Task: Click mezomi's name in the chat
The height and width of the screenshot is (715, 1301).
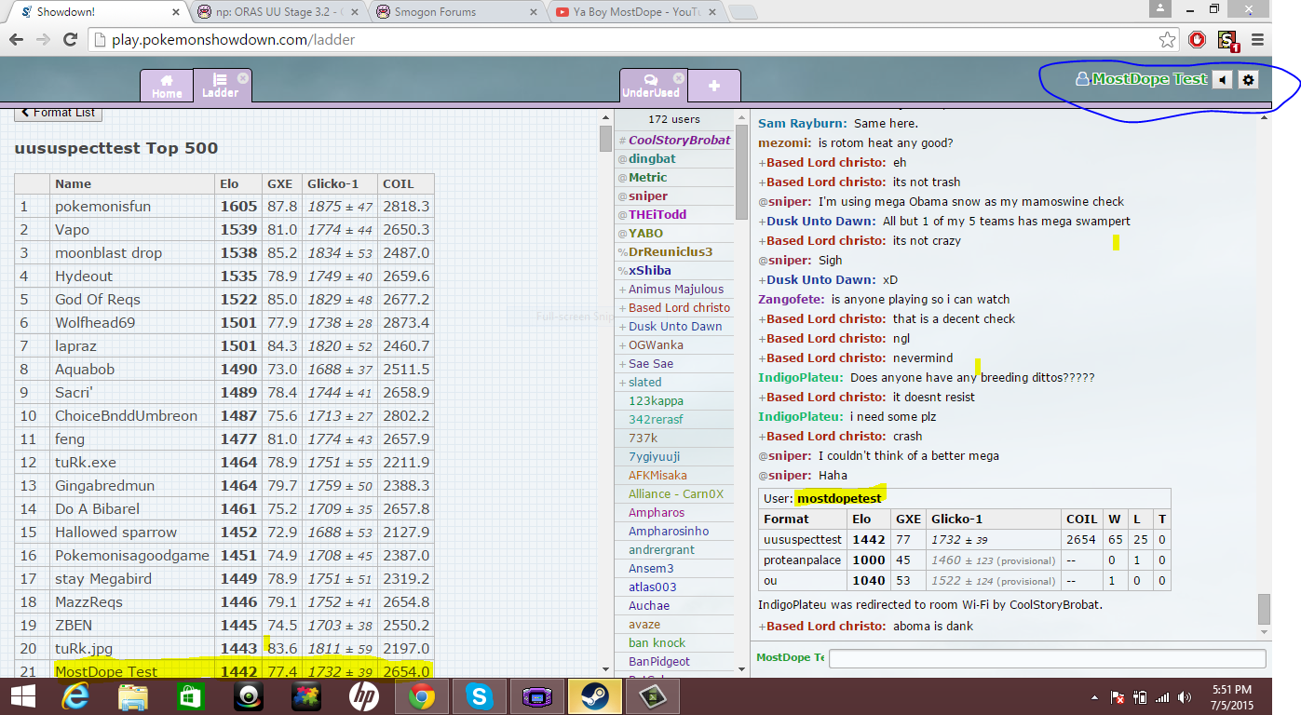Action: tap(785, 143)
